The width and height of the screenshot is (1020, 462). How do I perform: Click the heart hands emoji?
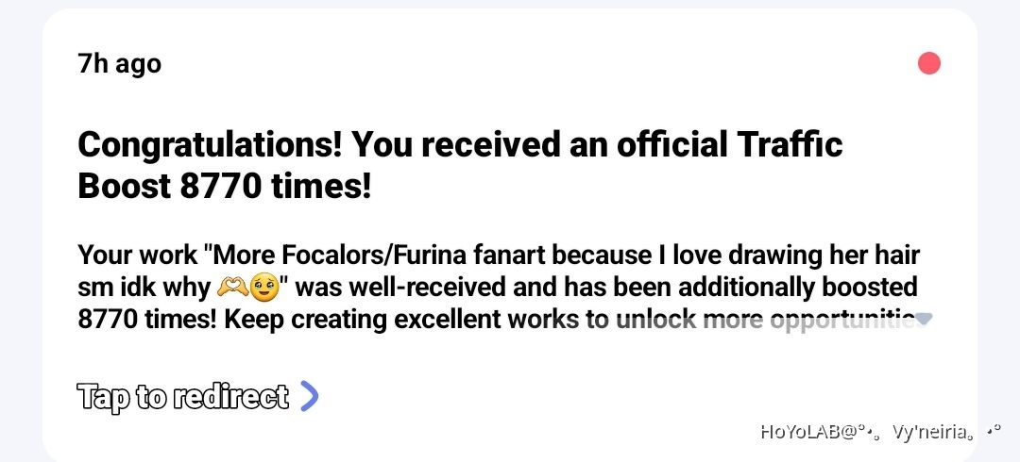tap(231, 287)
